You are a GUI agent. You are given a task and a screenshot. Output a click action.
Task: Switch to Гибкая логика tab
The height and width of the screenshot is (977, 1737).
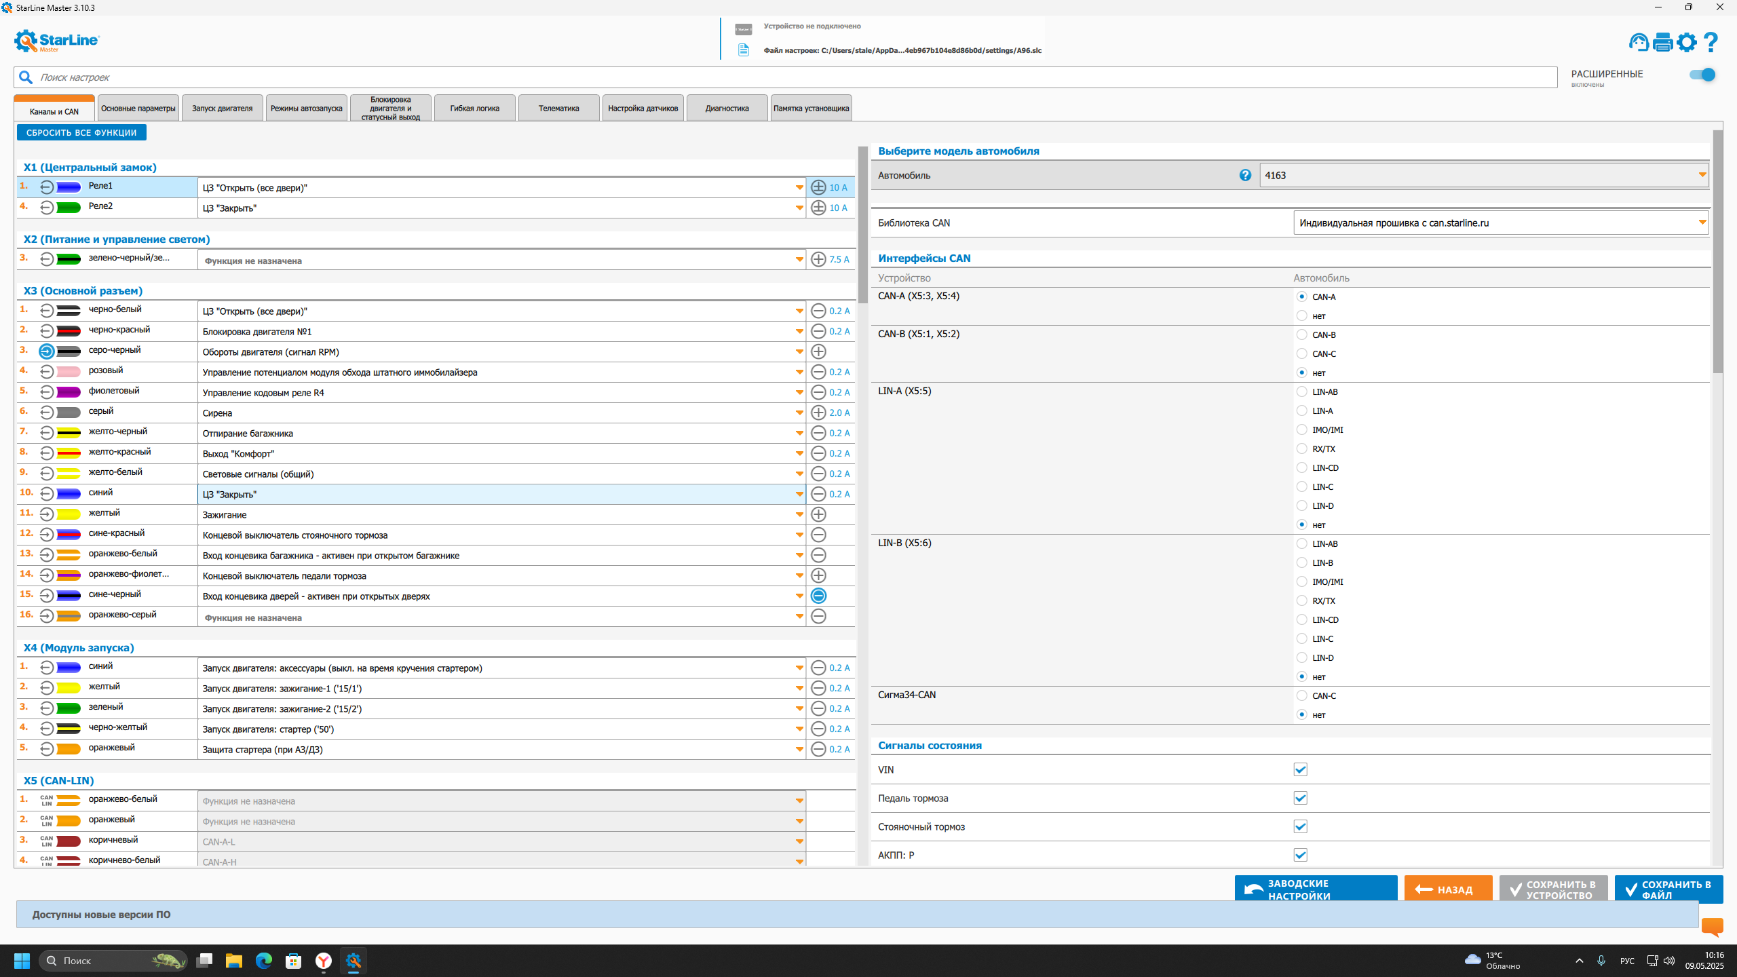point(475,108)
